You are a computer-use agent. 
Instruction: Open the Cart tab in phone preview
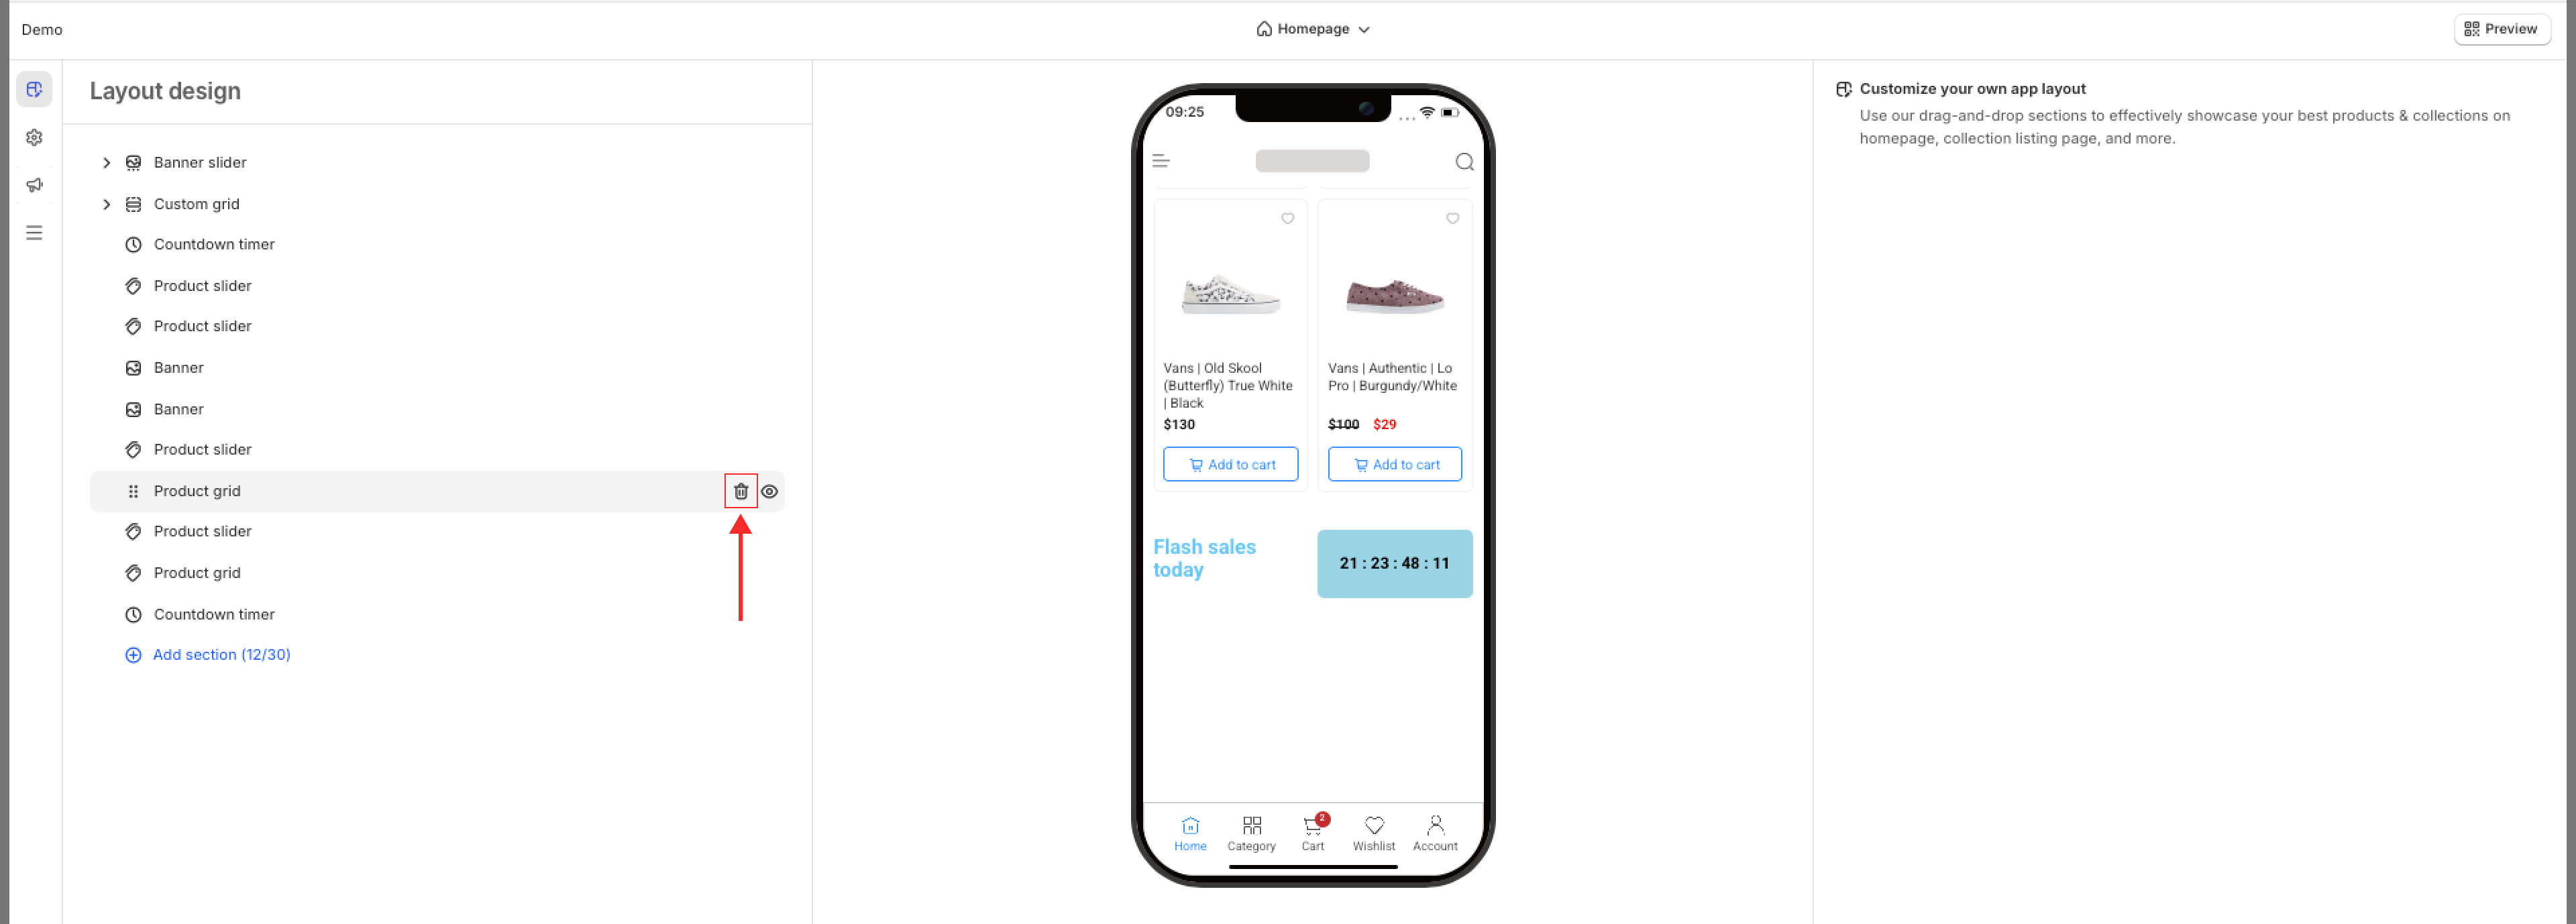(1312, 833)
